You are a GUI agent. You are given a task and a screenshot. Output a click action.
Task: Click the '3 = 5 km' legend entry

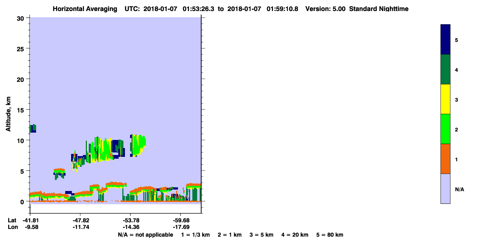point(261,235)
